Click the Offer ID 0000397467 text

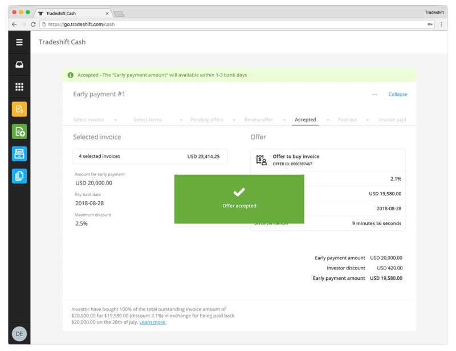point(292,164)
